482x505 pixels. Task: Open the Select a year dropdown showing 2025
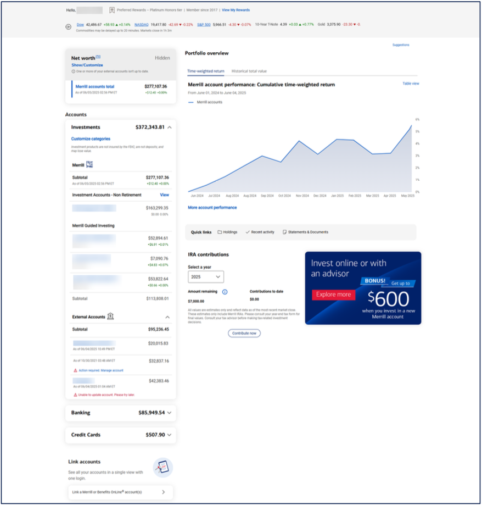click(206, 277)
